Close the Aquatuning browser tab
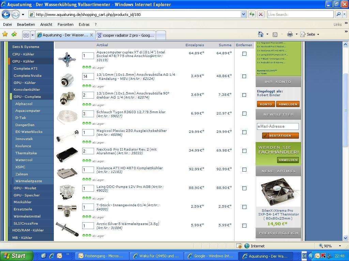 pyautogui.click(x=91, y=35)
